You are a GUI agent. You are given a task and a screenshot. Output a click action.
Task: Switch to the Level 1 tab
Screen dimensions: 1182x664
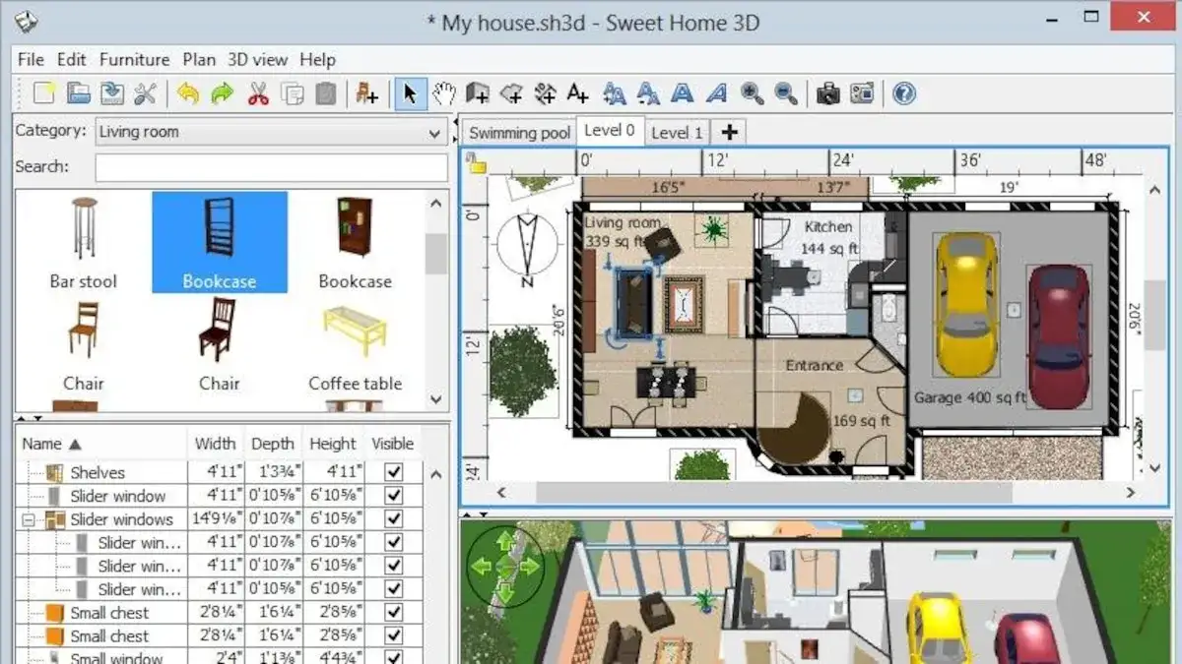[x=677, y=132]
